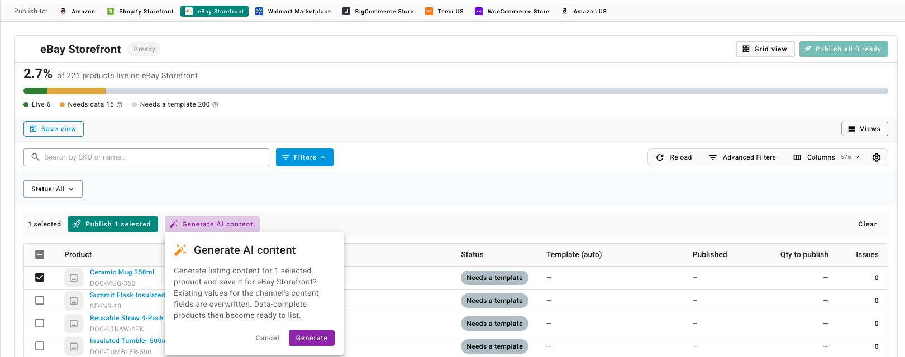
Task: Switch to the Walmart Marketplace tab
Action: point(293,11)
